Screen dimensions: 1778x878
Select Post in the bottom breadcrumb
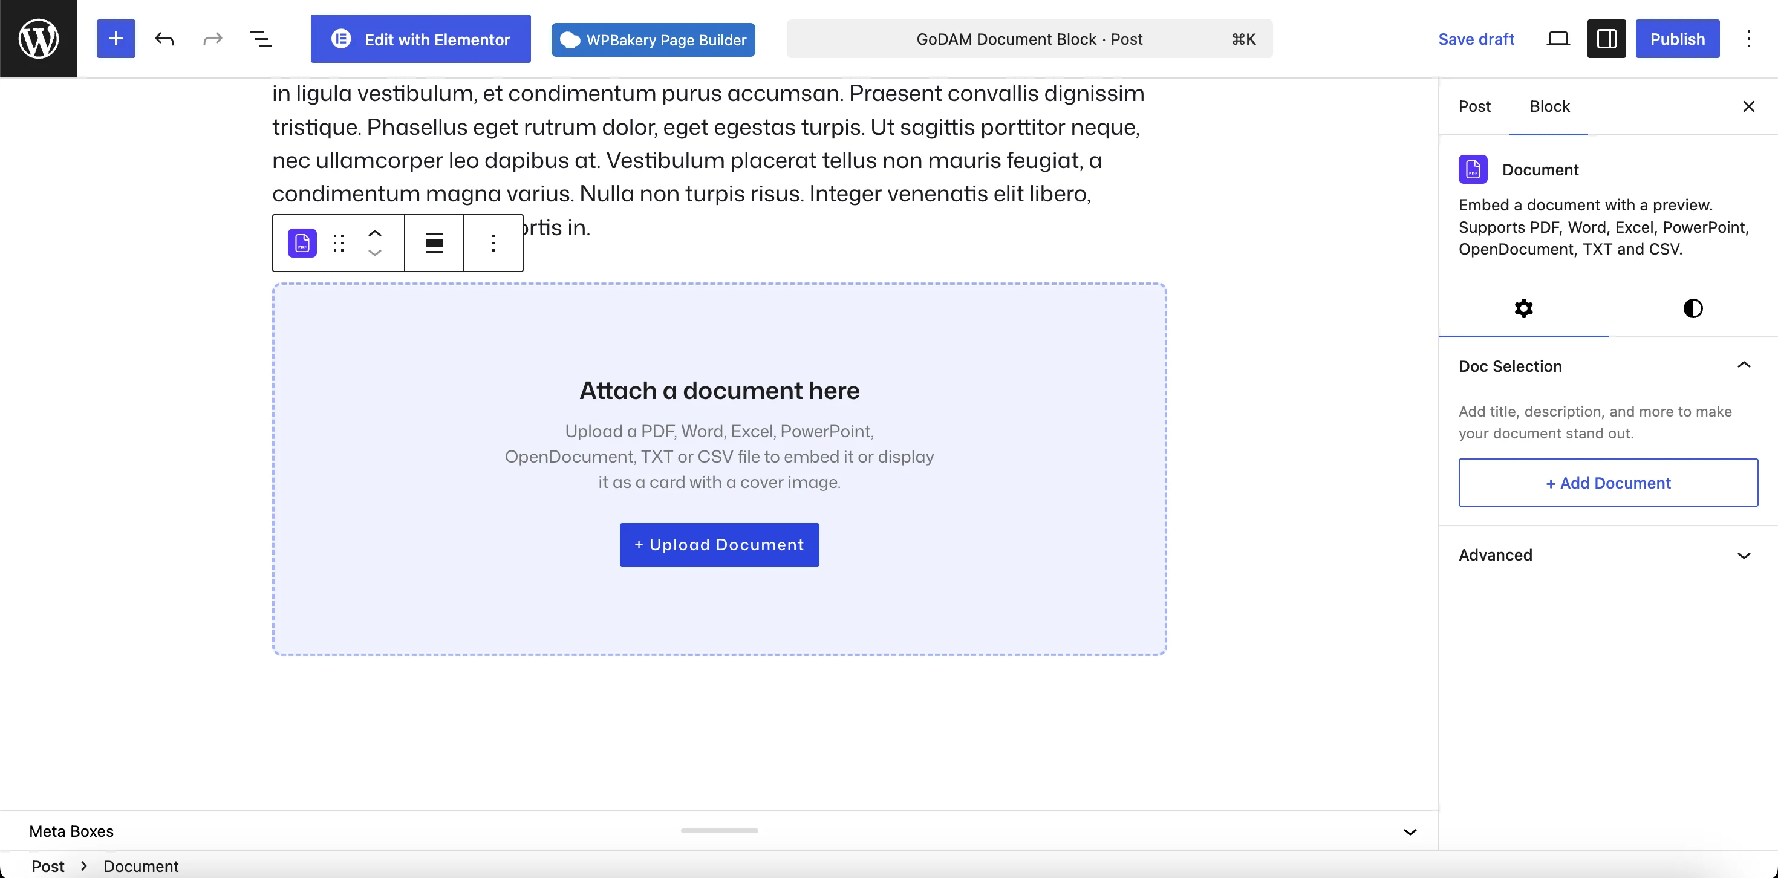coord(48,867)
